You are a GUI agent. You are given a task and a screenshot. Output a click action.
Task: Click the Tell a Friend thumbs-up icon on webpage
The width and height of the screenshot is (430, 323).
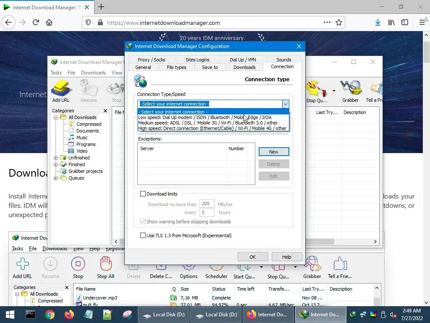[340, 264]
